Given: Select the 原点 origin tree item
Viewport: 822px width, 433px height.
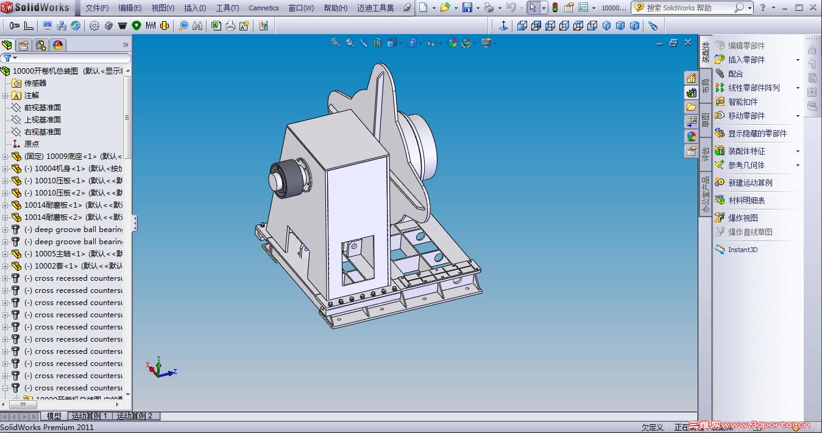Looking at the screenshot, I should (x=26, y=144).
